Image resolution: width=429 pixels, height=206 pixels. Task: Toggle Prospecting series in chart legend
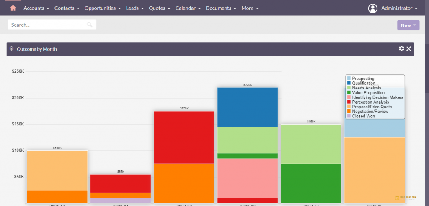(363, 79)
